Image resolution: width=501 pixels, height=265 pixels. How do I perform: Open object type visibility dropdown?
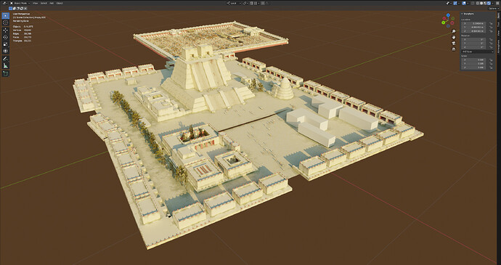pos(449,3)
